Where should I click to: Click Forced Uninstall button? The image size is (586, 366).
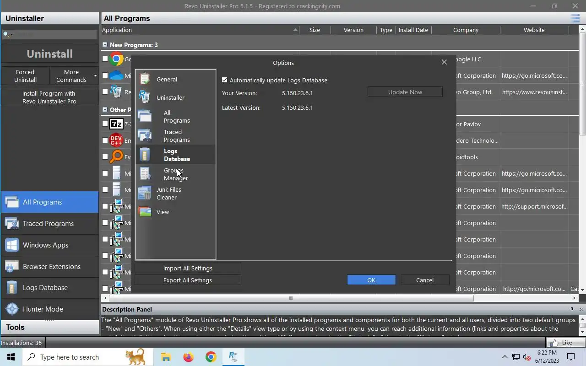[x=25, y=76]
